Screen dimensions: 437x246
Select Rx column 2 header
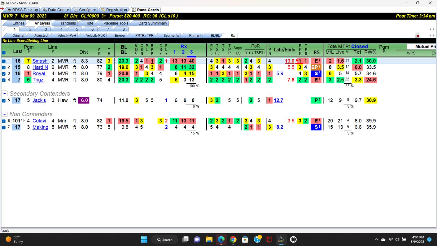point(183,52)
